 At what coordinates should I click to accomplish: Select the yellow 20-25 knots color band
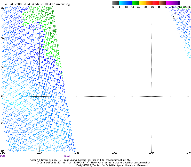pos(142,3)
